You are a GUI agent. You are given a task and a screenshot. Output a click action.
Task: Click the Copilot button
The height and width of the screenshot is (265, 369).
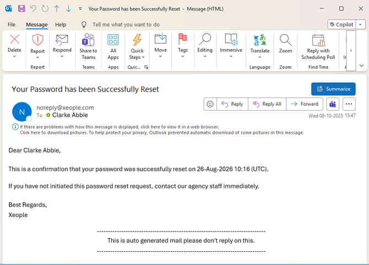pyautogui.click(x=341, y=24)
